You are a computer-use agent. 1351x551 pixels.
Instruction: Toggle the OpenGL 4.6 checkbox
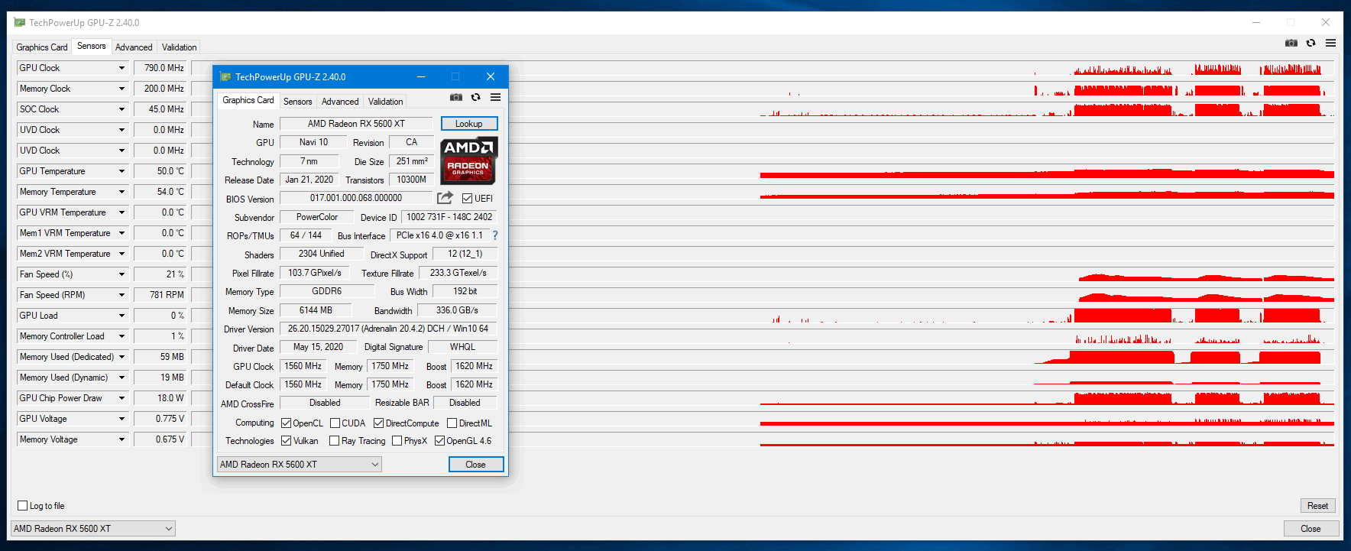click(x=439, y=441)
